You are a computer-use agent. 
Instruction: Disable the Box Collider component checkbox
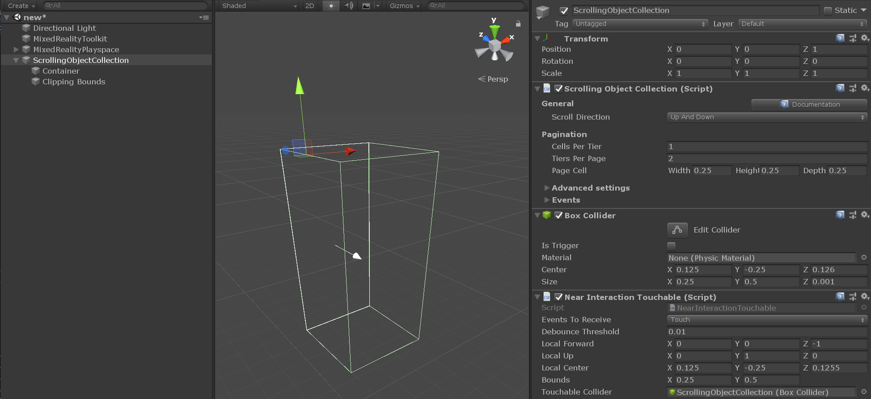pyautogui.click(x=558, y=216)
